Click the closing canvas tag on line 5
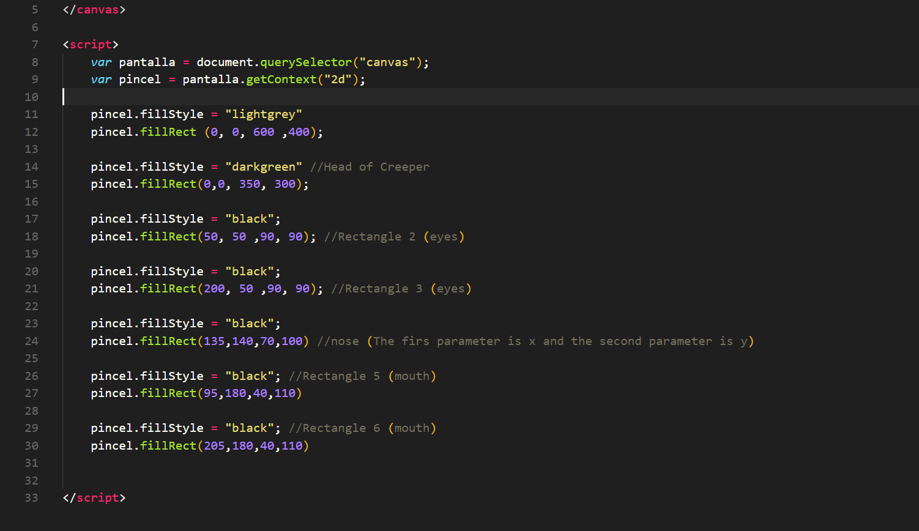Image resolution: width=919 pixels, height=531 pixels. (x=94, y=10)
